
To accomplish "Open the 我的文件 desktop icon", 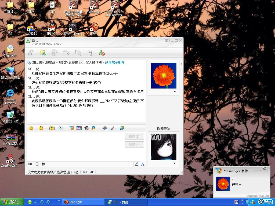I will point(10,51).
